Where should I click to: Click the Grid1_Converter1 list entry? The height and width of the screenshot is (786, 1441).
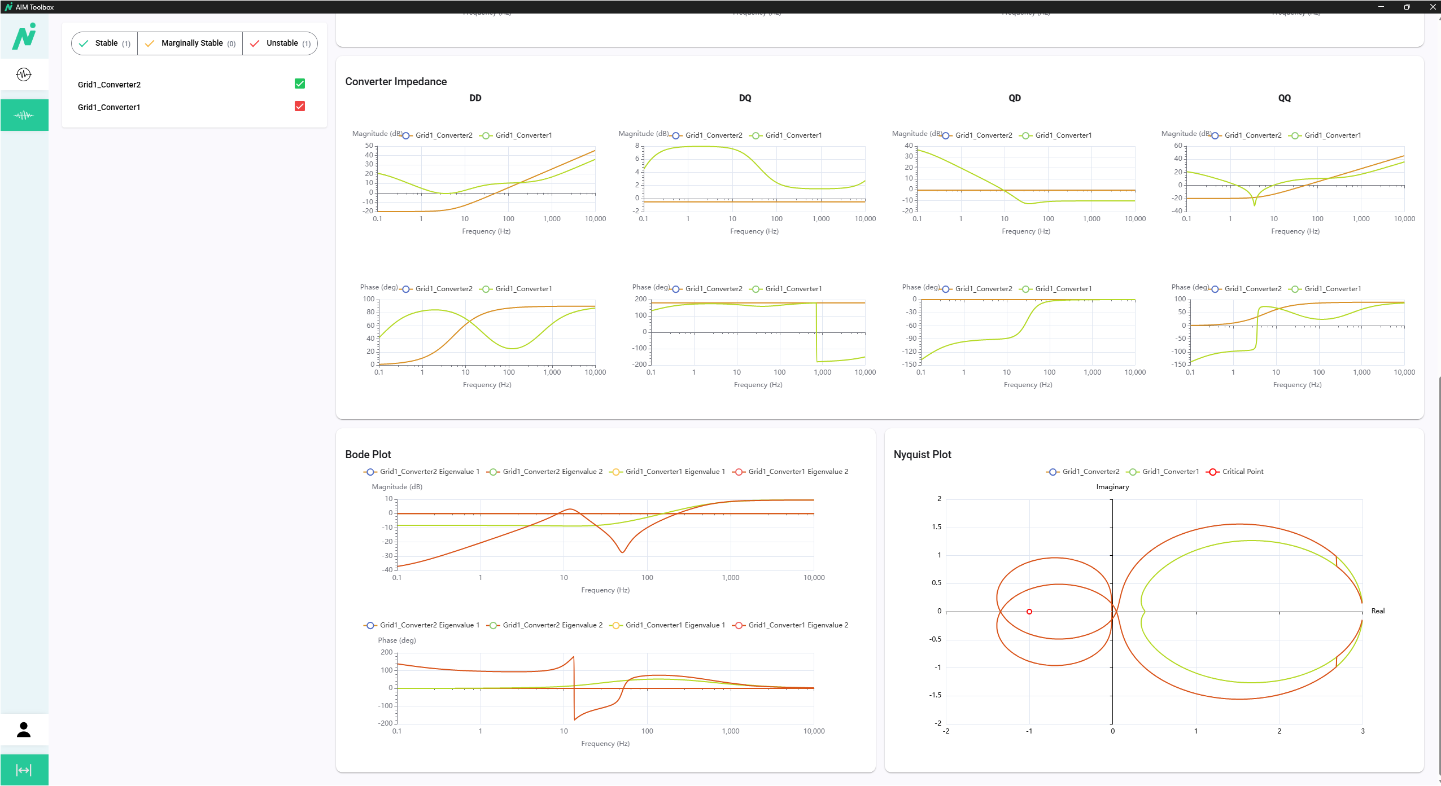point(109,107)
